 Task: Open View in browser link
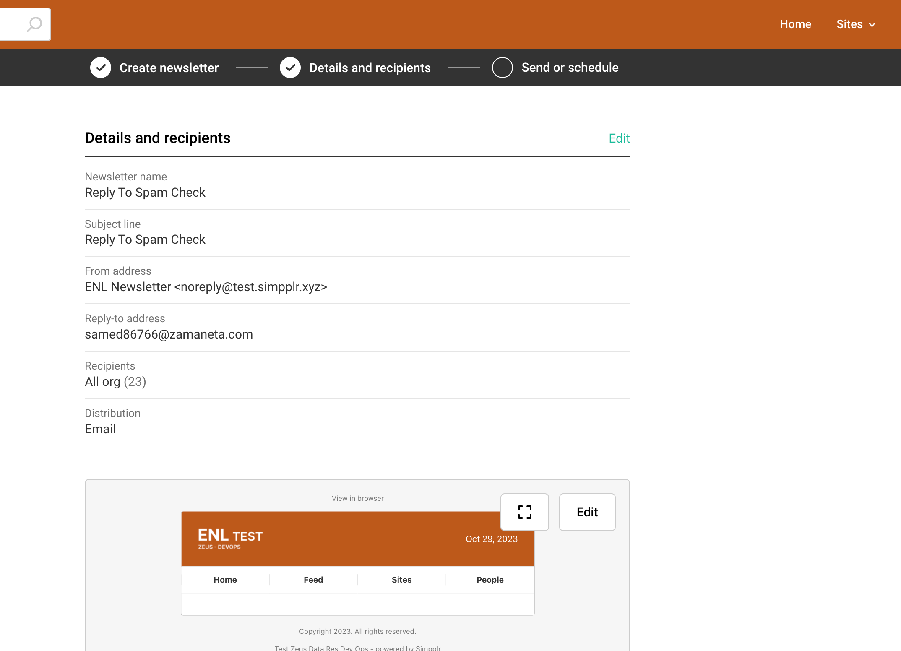(x=357, y=498)
